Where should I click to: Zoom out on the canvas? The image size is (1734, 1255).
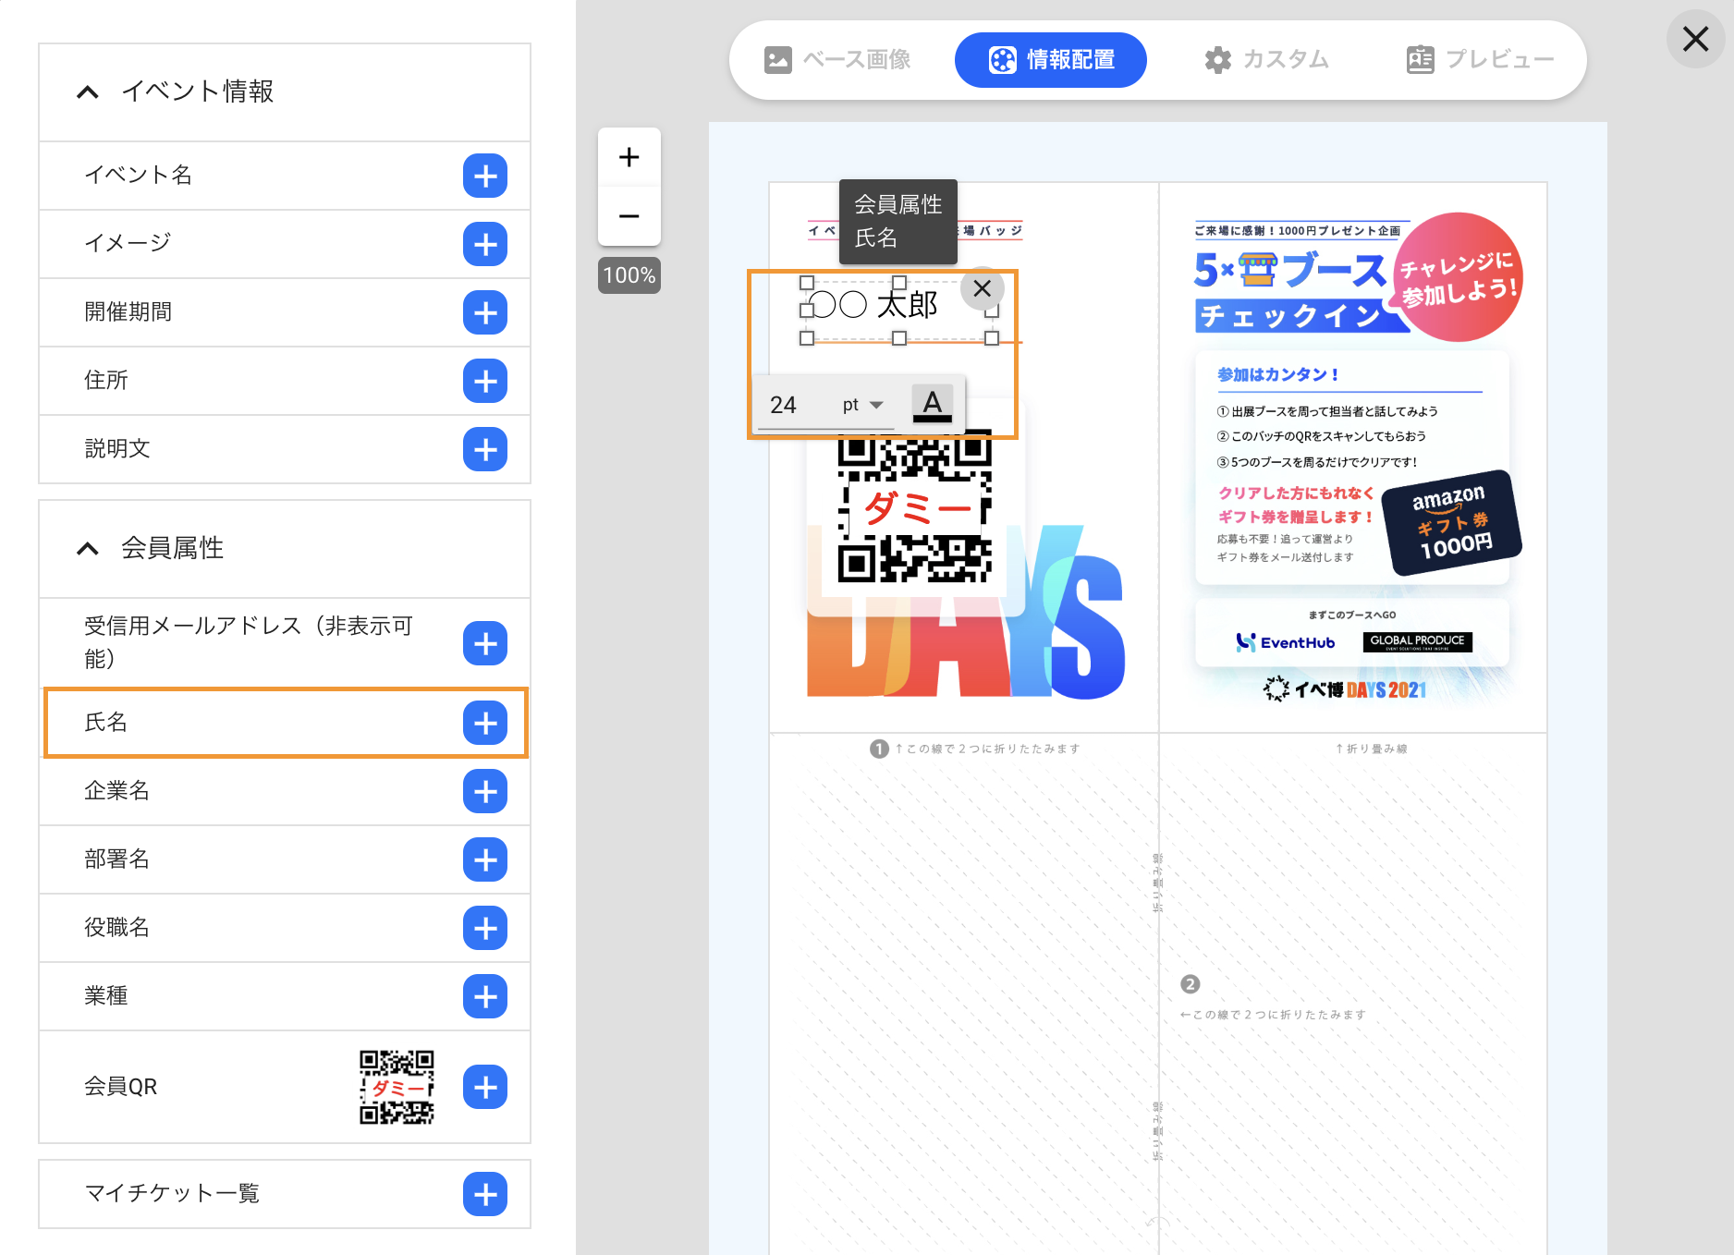(x=629, y=216)
